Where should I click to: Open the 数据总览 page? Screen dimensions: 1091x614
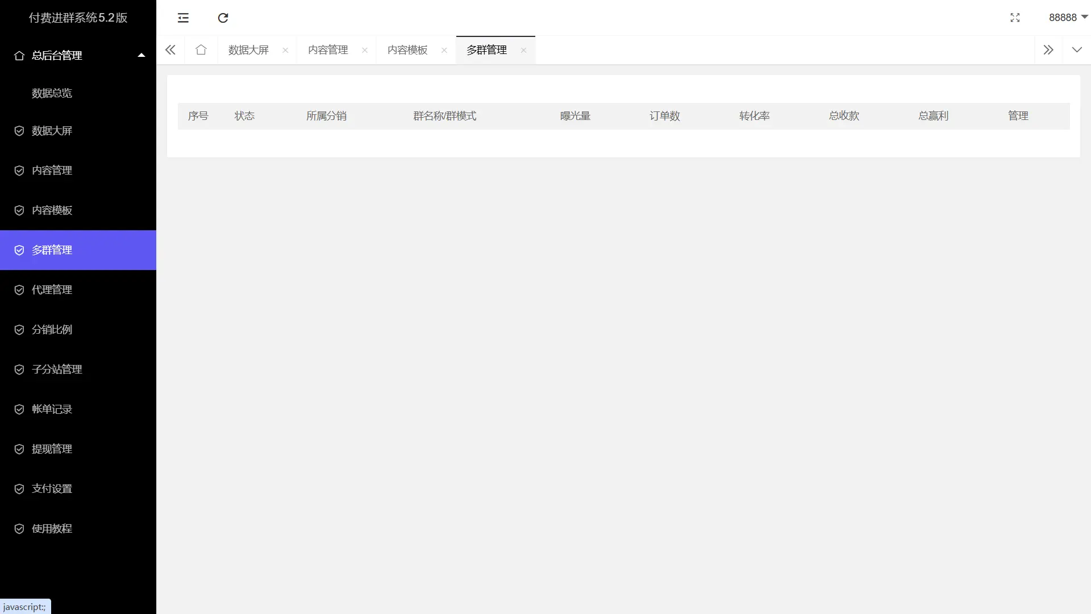(52, 93)
